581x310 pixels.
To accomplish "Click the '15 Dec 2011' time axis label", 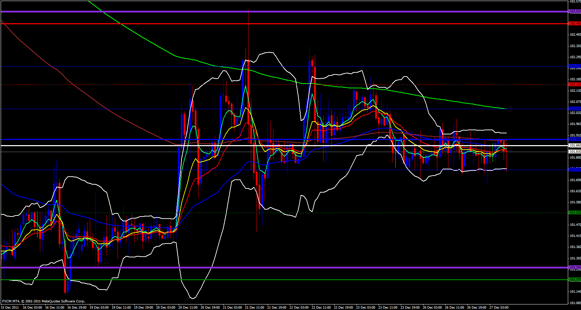I will [x=10, y=308].
